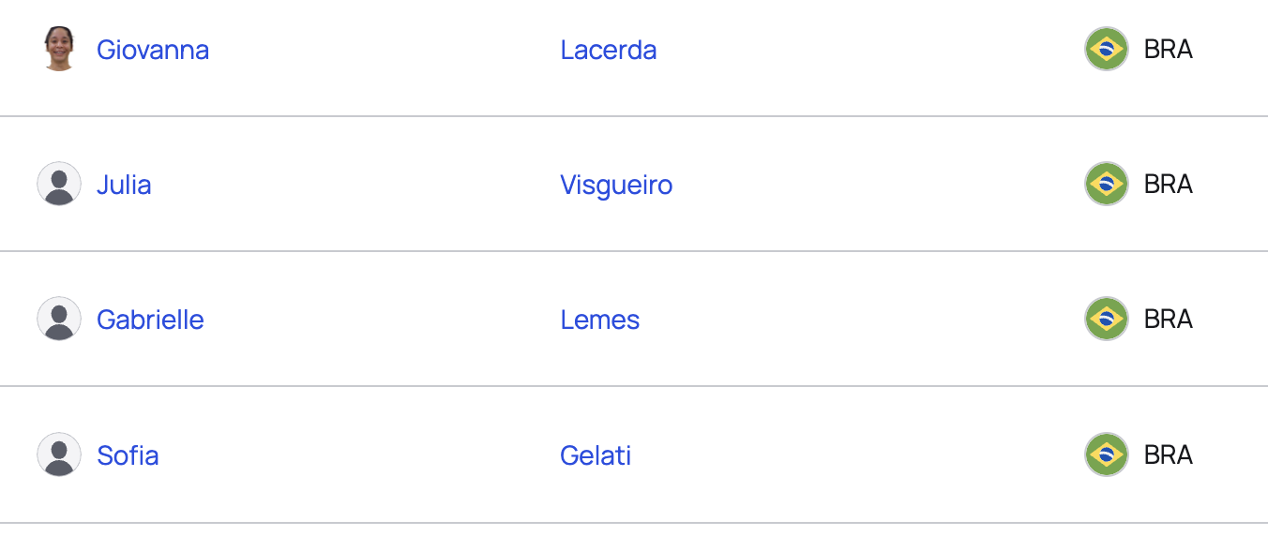The height and width of the screenshot is (536, 1268).
Task: Click Sofia's placeholder avatar icon
Action: [x=59, y=454]
